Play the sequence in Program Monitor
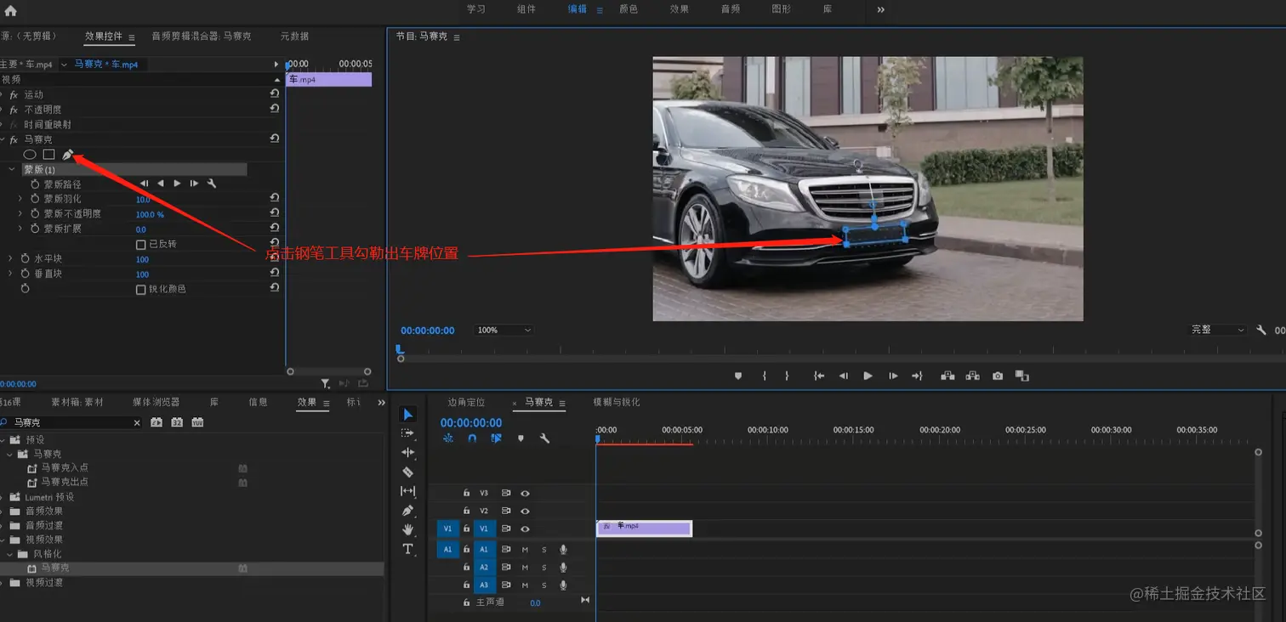Viewport: 1286px width, 622px height. (x=868, y=376)
